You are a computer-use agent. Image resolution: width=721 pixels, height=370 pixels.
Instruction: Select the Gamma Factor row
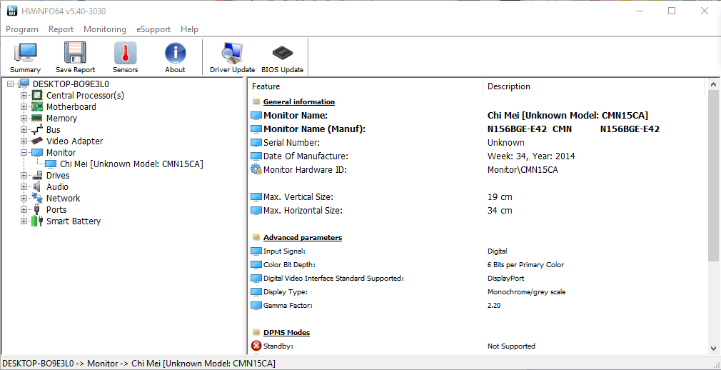476,306
